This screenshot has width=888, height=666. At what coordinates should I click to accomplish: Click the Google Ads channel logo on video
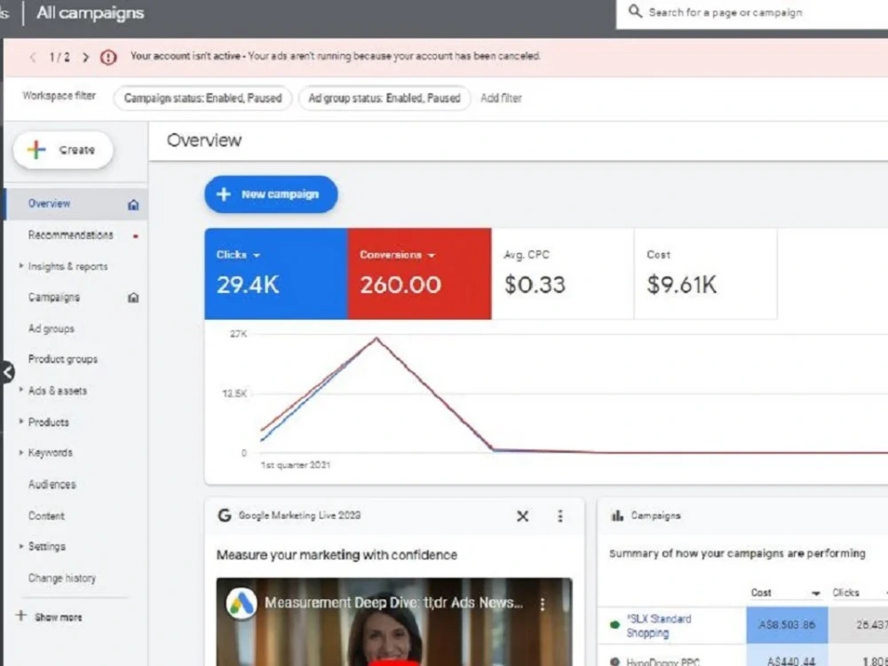pyautogui.click(x=242, y=603)
